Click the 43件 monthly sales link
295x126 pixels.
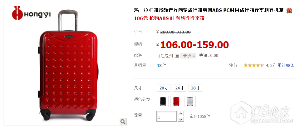pyautogui.click(x=161, y=65)
